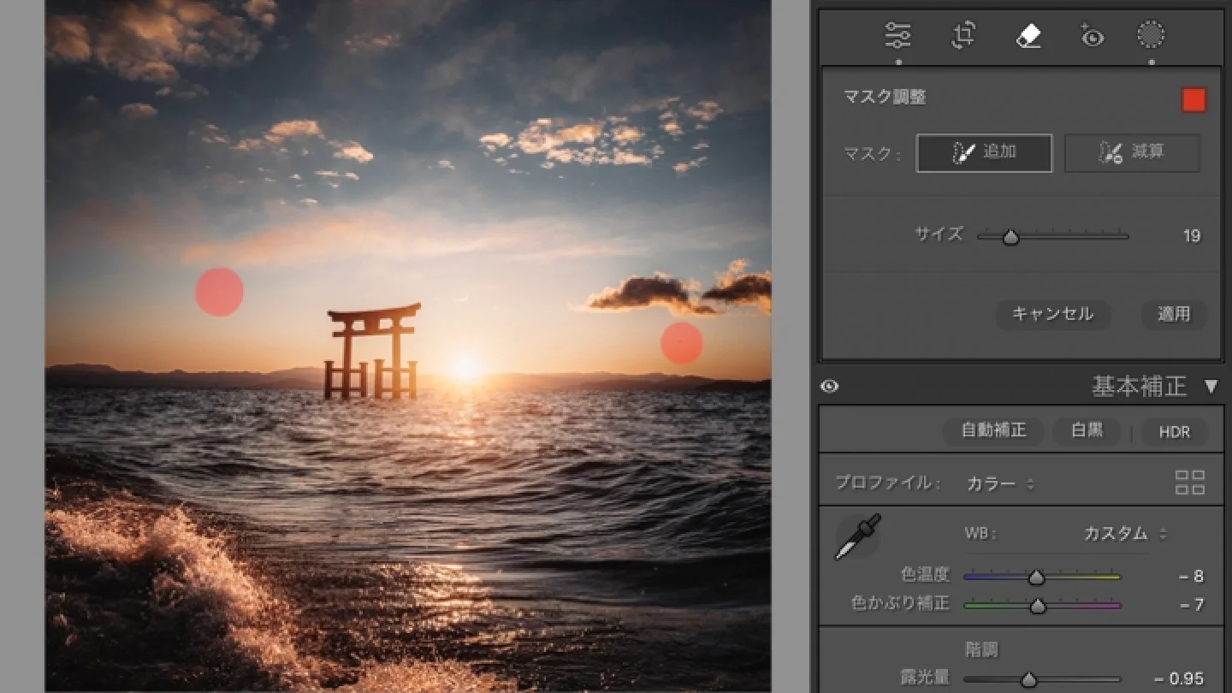This screenshot has width=1232, height=693.
Task: Click the 色かぶり補正 value -7
Action: pyautogui.click(x=1191, y=605)
